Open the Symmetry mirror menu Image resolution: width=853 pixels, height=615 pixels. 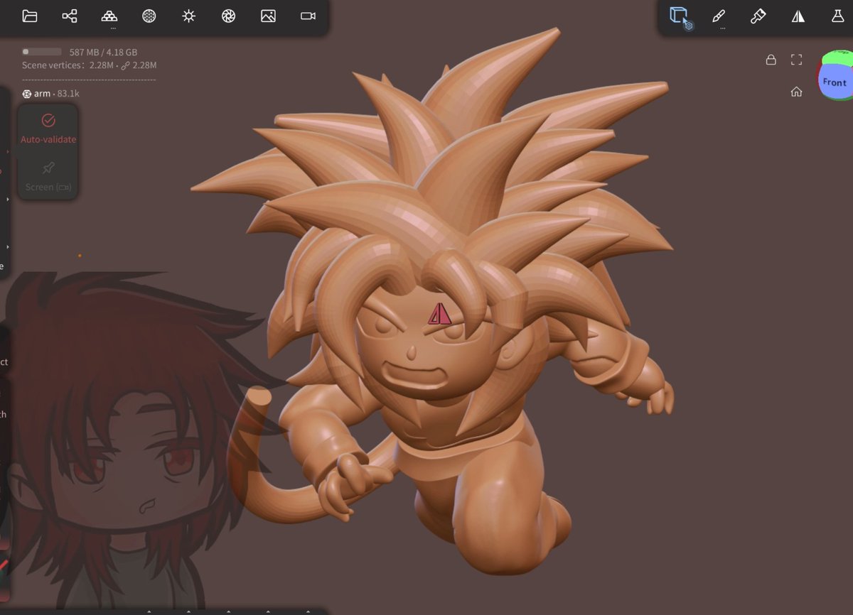point(798,16)
